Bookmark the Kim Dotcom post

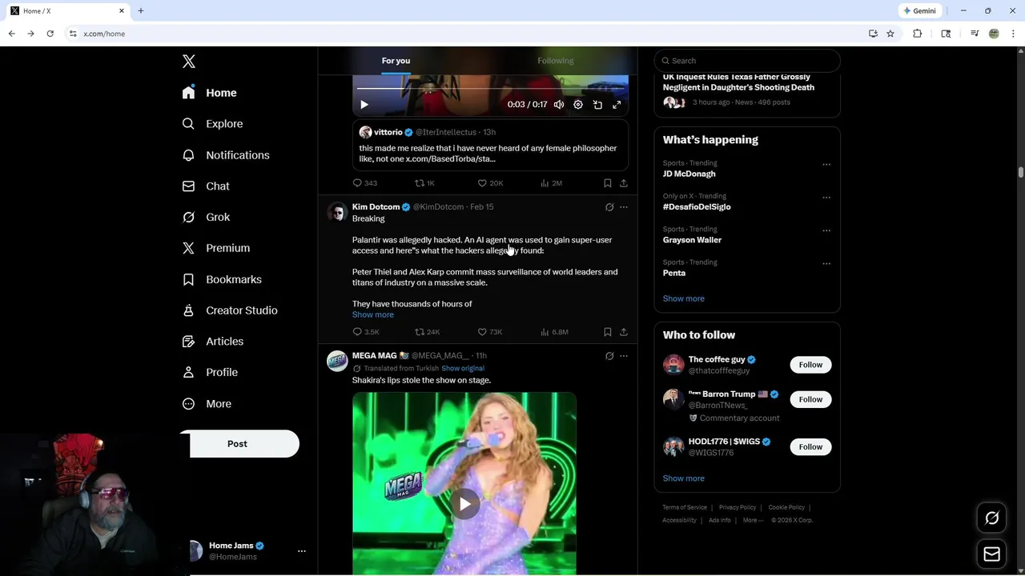click(x=607, y=332)
